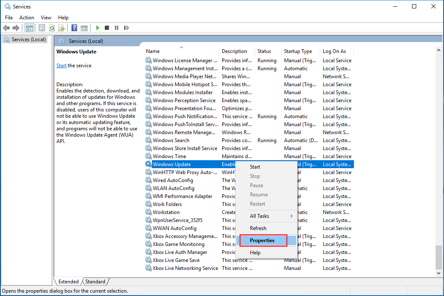This screenshot has width=444, height=296.
Task: Click the toolbar Properties sheet icon
Action: [42, 28]
